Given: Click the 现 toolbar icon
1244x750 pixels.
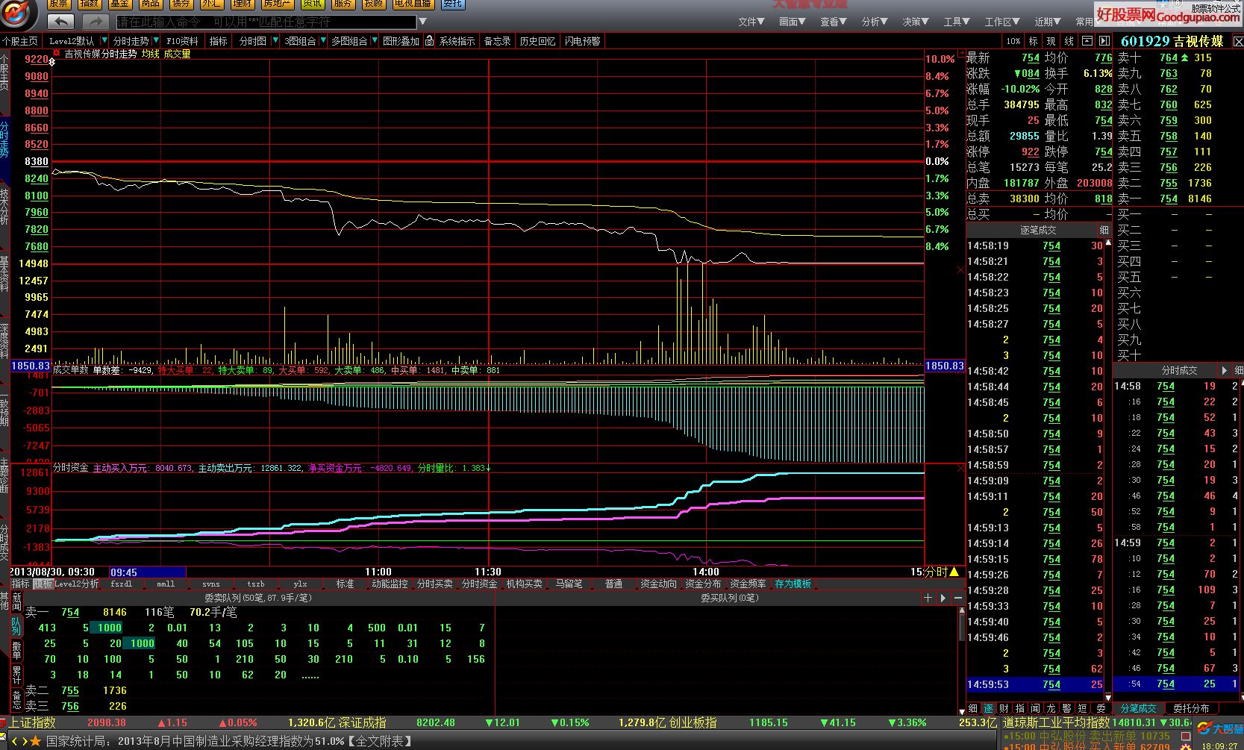Looking at the screenshot, I should 1051,41.
